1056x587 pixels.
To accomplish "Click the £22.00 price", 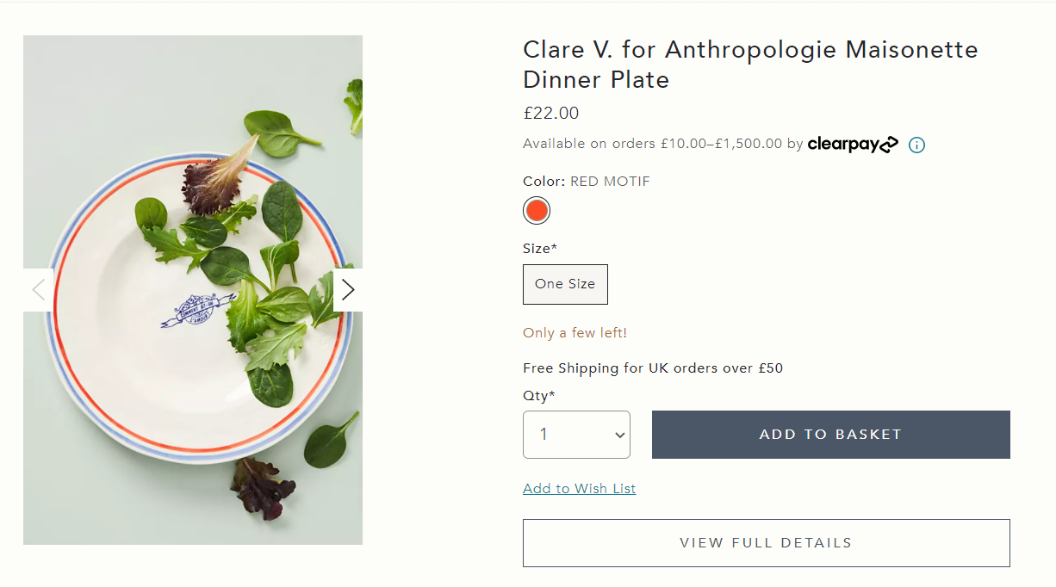I will 551,113.
